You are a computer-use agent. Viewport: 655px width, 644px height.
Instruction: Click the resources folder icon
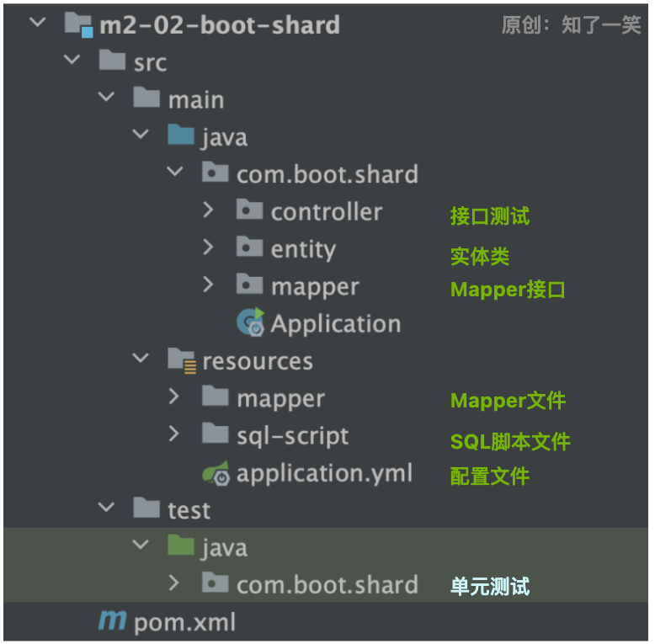click(181, 360)
